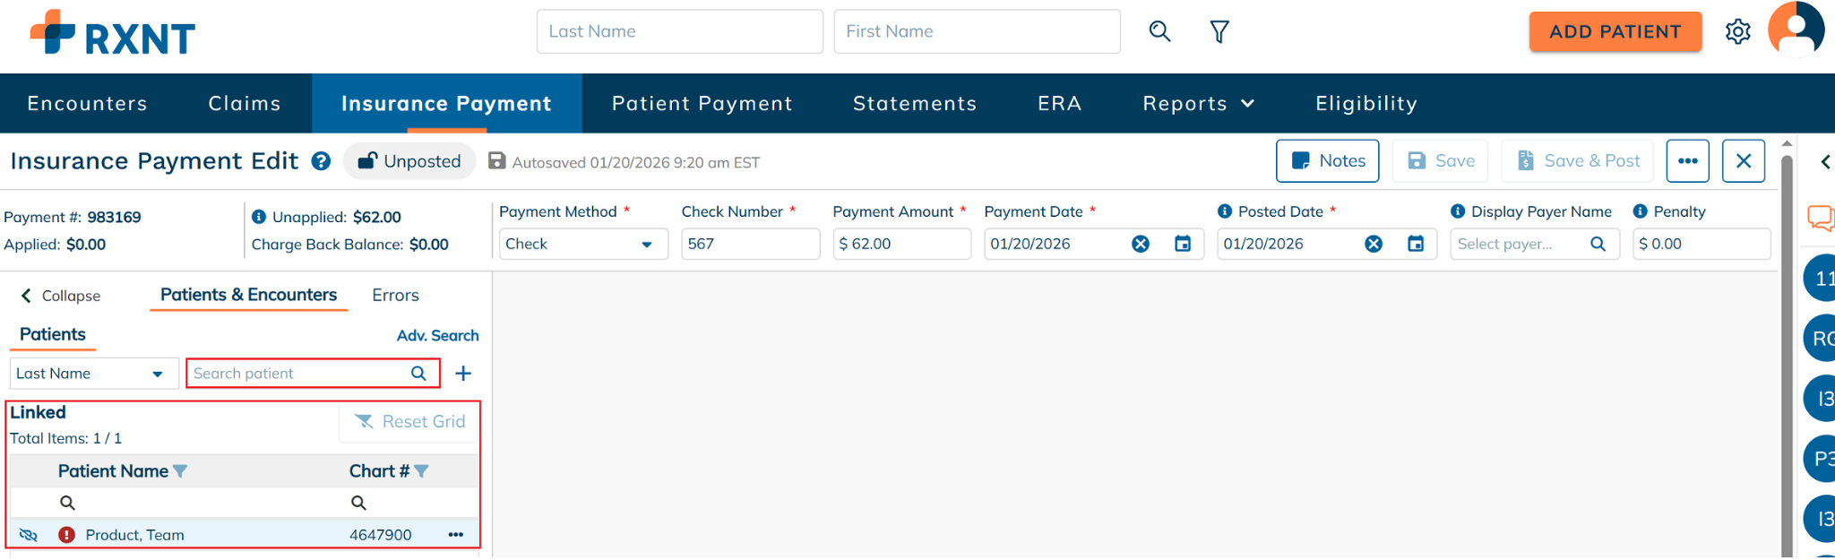Screen dimensions: 1835x560
Task: Open the three-dot menu for Product, Team
Action: (x=456, y=535)
